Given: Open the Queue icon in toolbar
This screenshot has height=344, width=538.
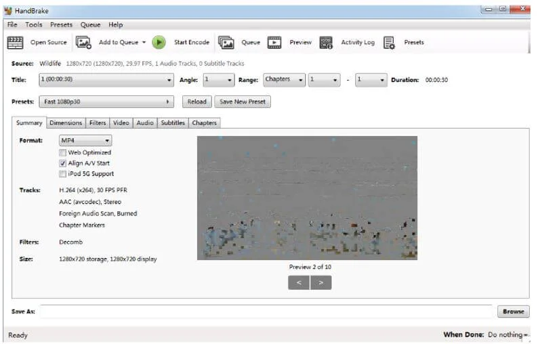Looking at the screenshot, I should 226,43.
